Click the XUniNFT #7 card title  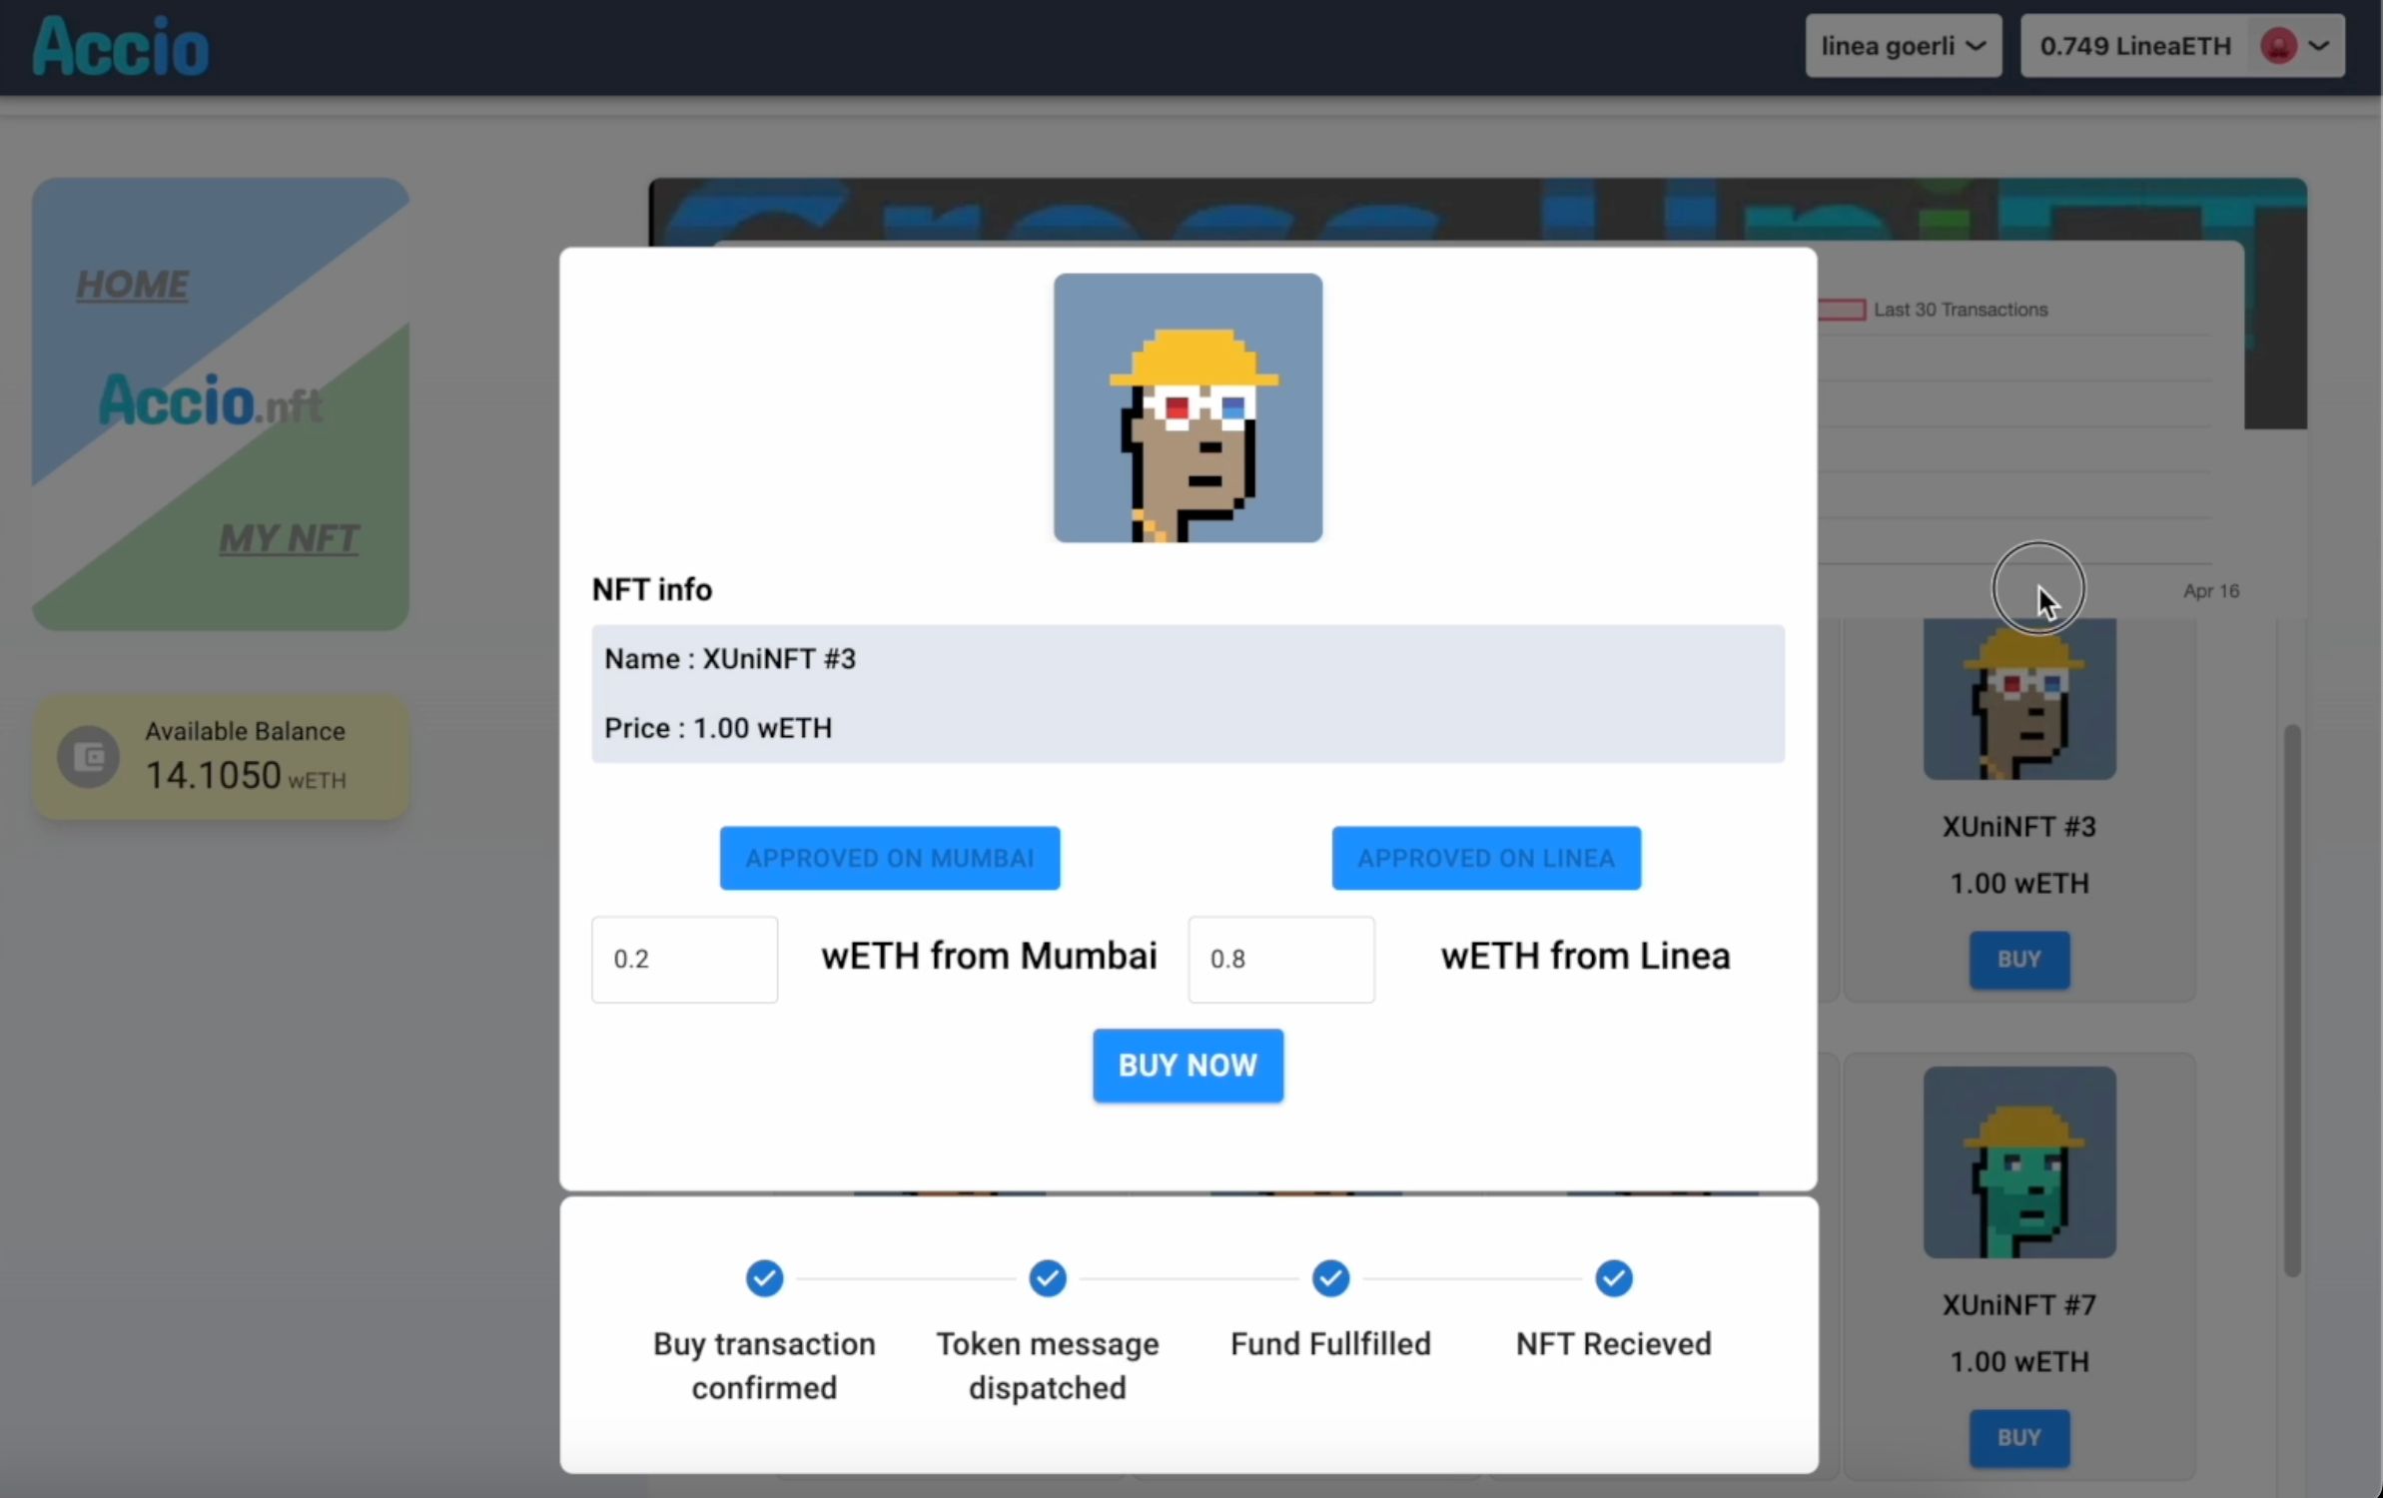[2019, 1305]
